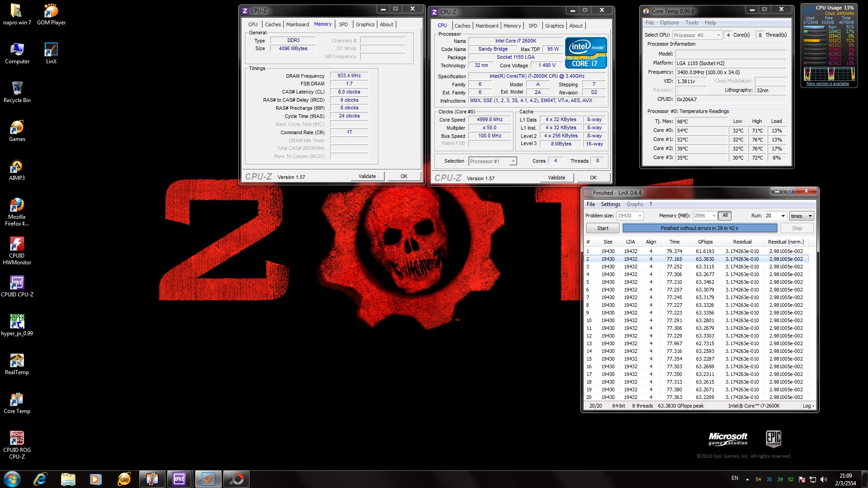The image size is (868, 488).
Task: Toggle the All memory button in LinX
Action: pos(725,216)
